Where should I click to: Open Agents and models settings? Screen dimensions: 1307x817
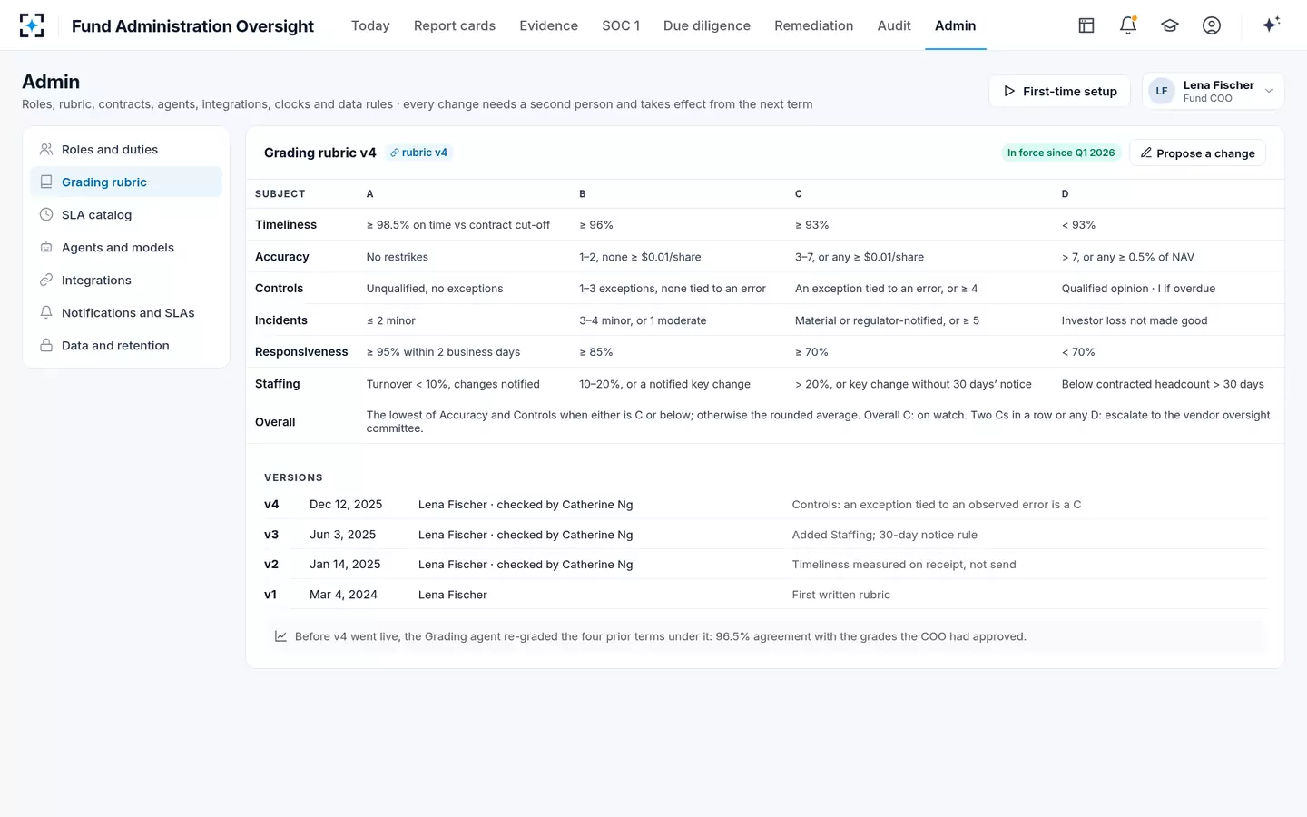click(x=126, y=247)
